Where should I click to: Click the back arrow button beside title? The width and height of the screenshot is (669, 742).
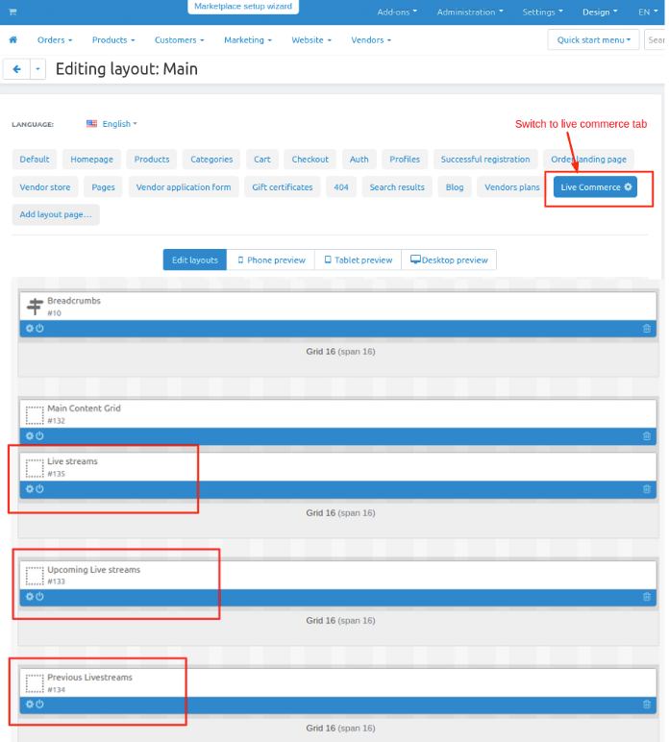point(16,69)
